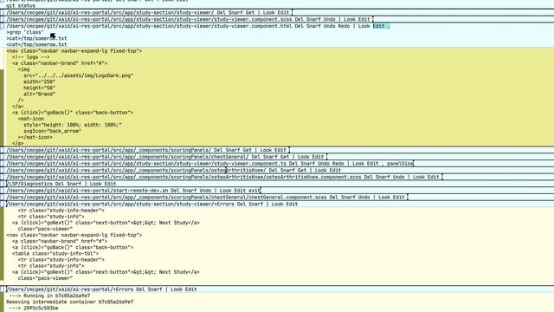This screenshot has height=312, width=554.
Task: Click layout box of study-viewer/+Errors window
Action: pos(2,205)
